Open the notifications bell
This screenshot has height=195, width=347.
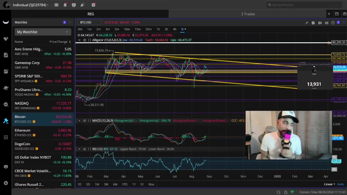65,5
